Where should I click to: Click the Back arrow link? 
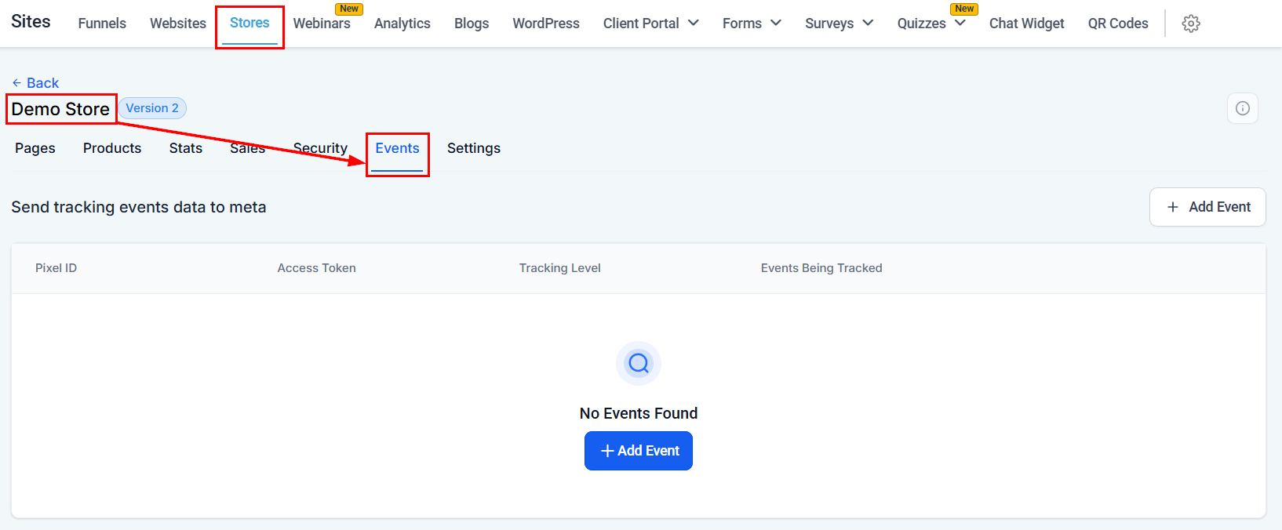[35, 83]
